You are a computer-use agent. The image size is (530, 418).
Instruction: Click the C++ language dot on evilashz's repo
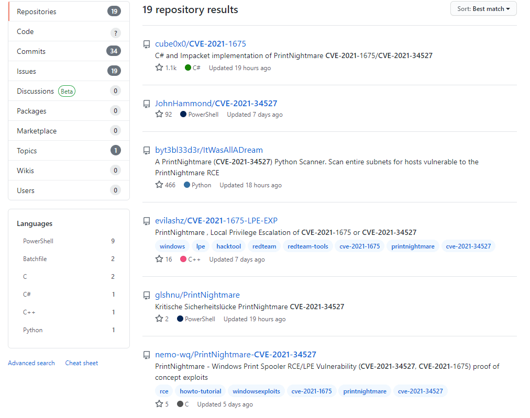click(184, 259)
